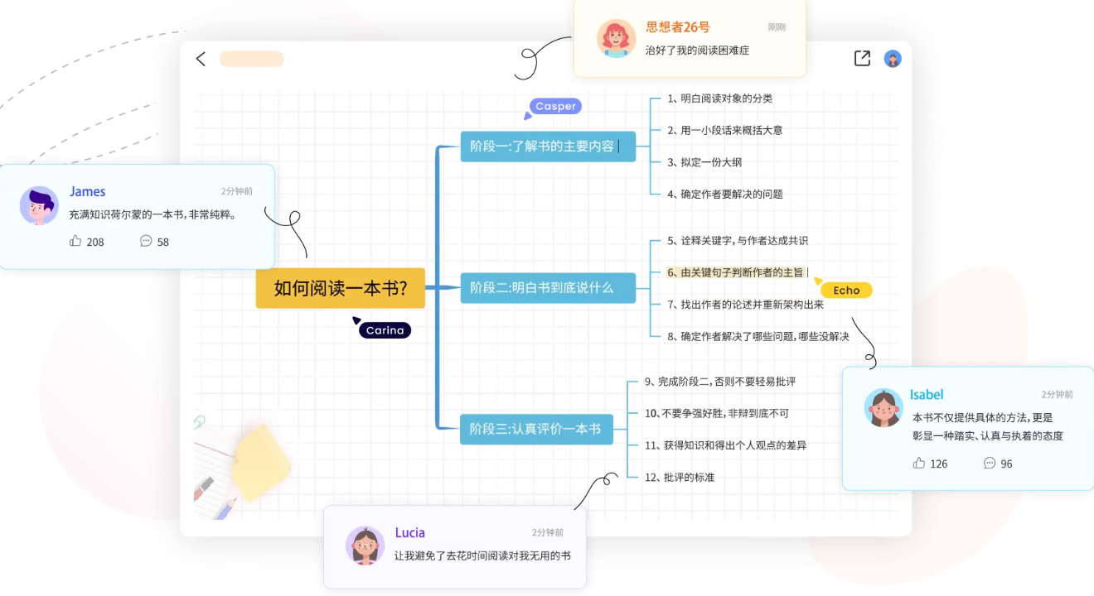Select the yellow root node 如何阅读一本书?
This screenshot has height=596, width=1094.
coord(340,289)
